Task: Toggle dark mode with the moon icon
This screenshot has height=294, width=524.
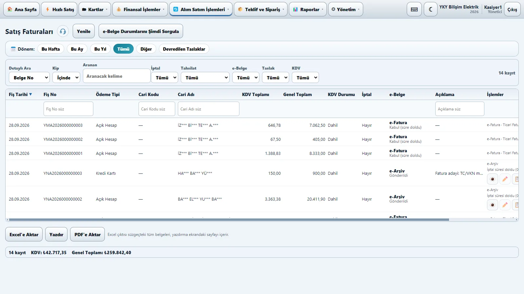Action: tap(430, 9)
